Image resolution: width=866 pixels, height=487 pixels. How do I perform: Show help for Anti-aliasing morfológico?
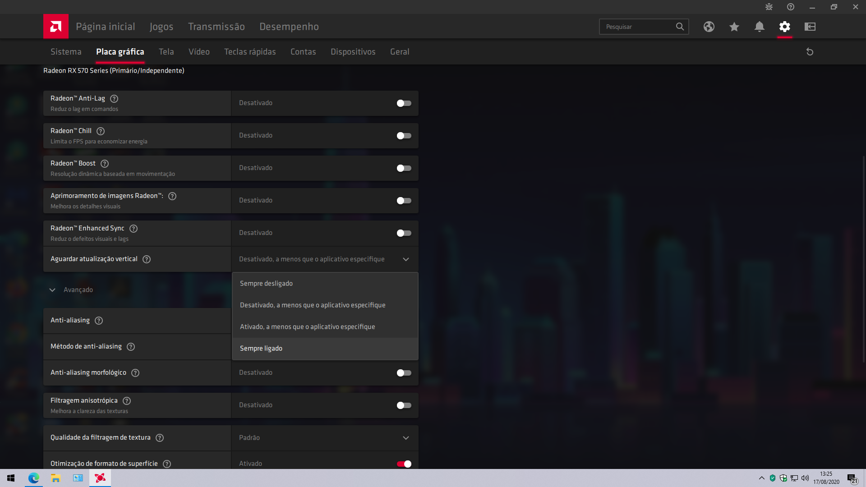(135, 373)
